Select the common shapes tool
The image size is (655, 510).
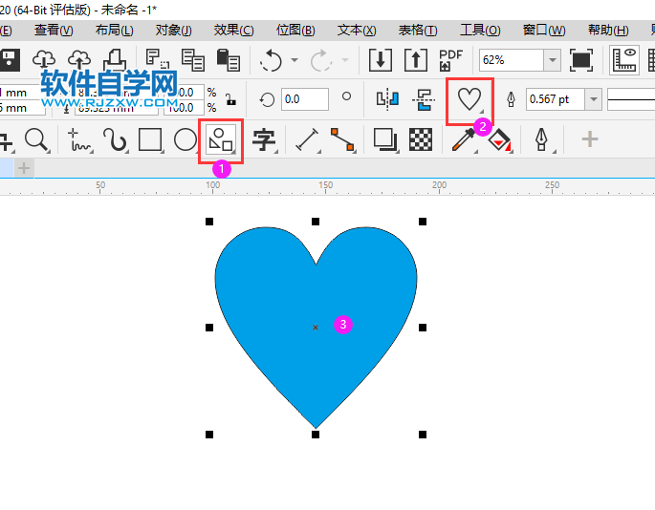pyautogui.click(x=221, y=140)
